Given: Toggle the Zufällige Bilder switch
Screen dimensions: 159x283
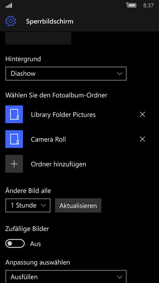Looking at the screenshot, I should click(x=15, y=243).
